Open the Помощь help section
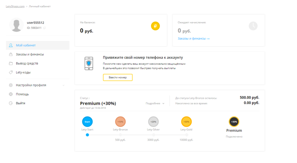This screenshot has width=297, height=163. coord(22,94)
